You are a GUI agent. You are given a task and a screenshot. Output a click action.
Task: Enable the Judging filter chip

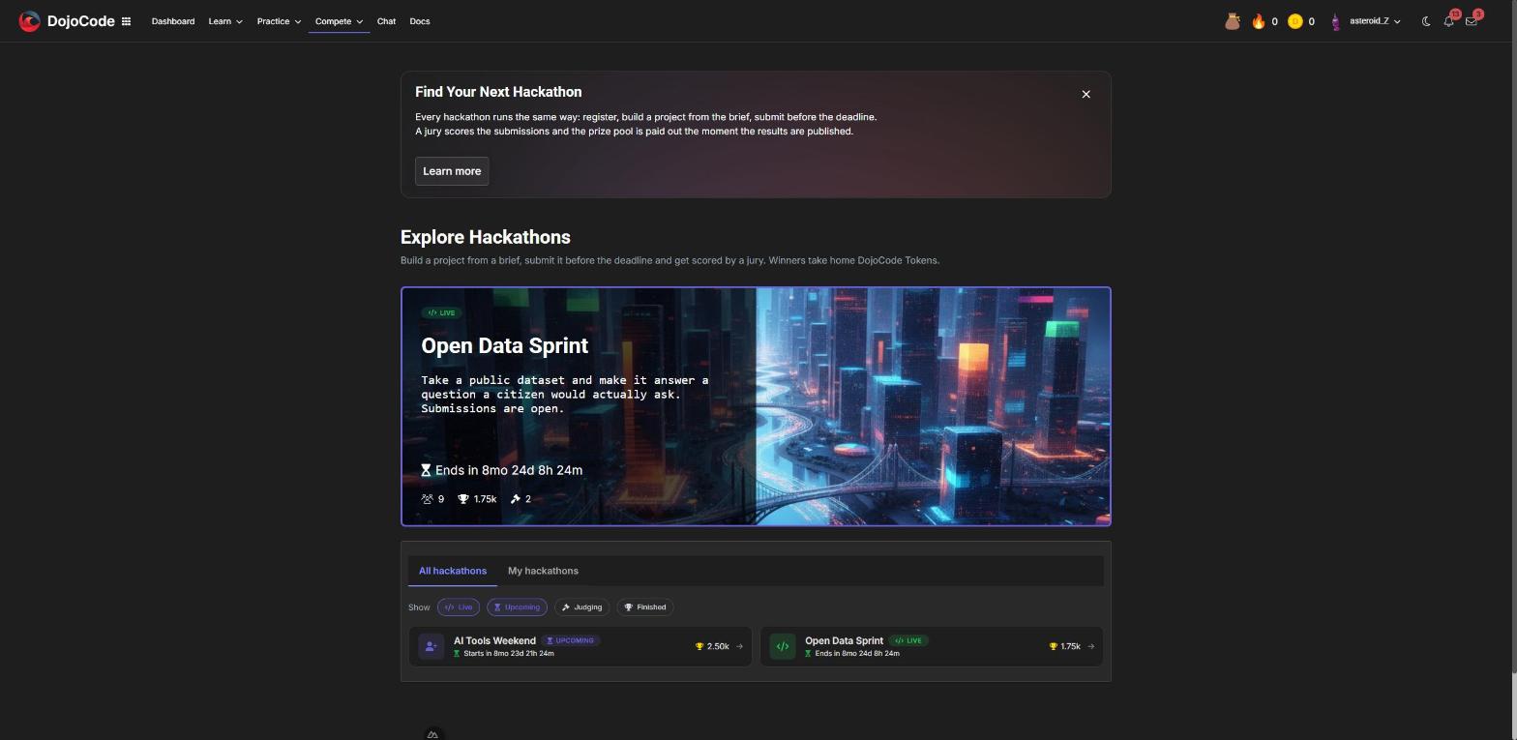point(581,607)
